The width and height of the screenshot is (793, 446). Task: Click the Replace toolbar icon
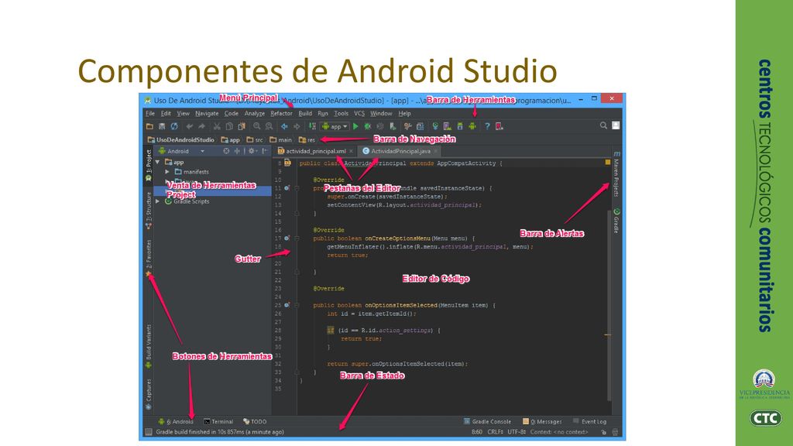[269, 126]
